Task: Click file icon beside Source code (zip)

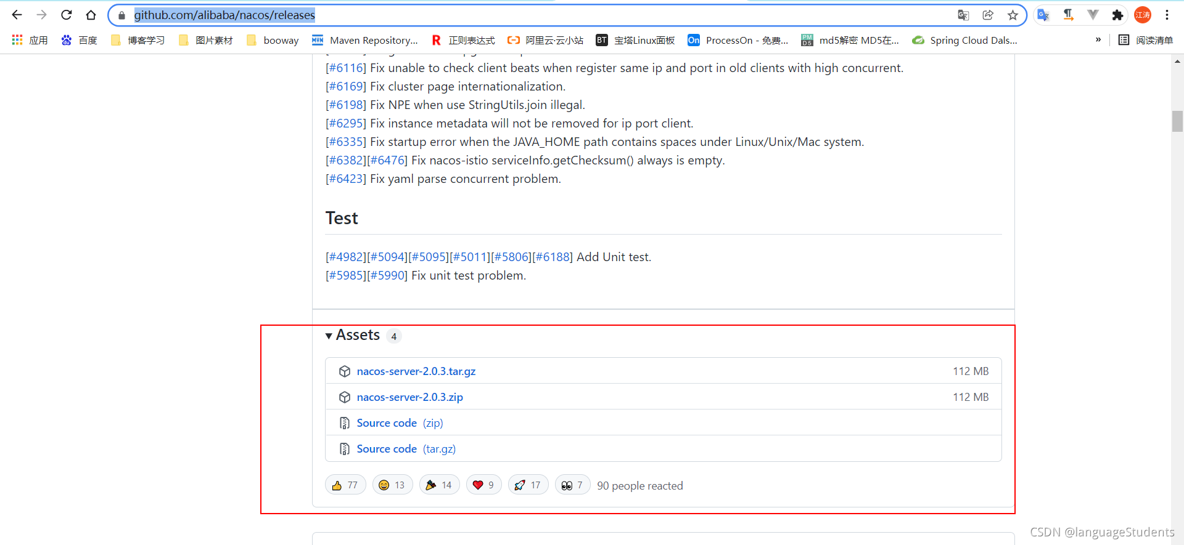Action: click(345, 423)
